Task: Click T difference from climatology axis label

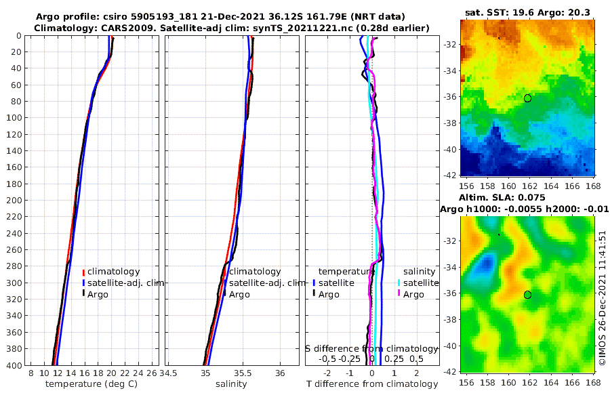Action: [372, 384]
